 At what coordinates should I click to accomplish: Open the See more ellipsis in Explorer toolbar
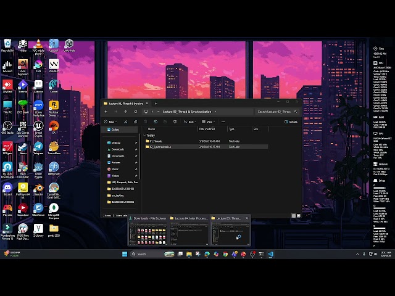coord(223,122)
